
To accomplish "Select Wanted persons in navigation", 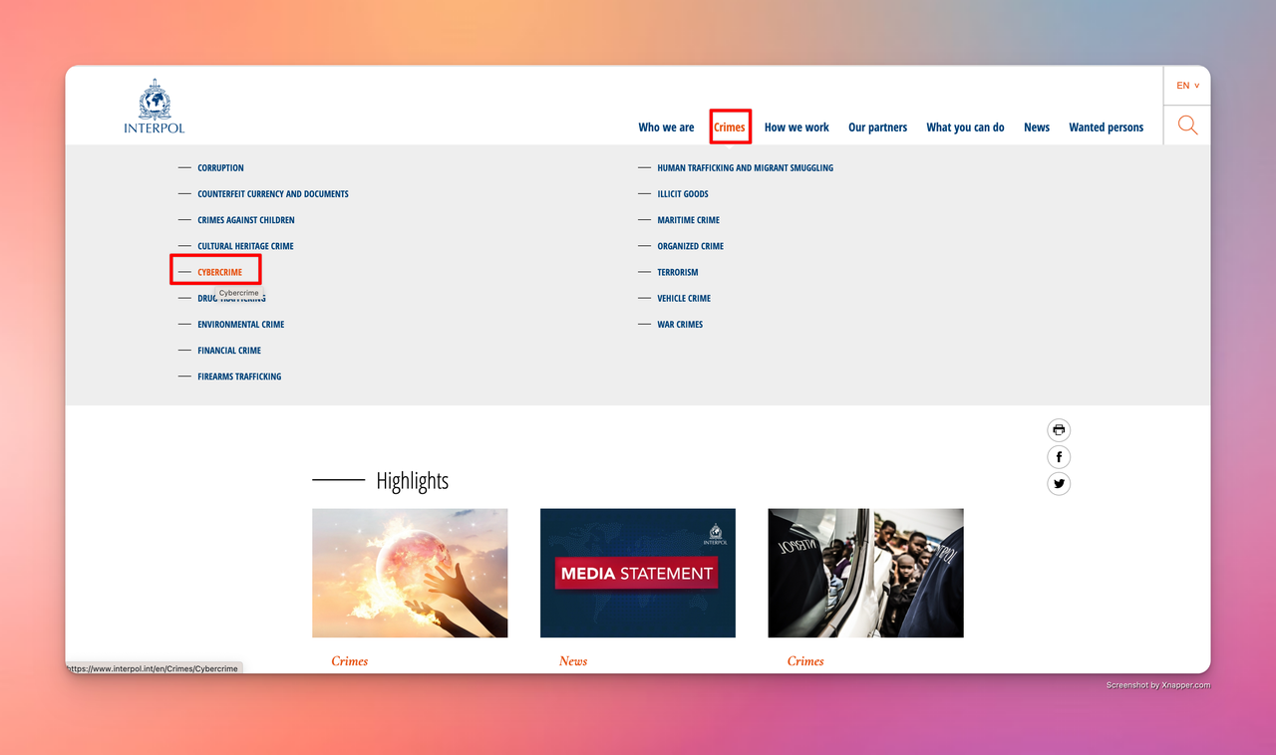I will pos(1106,127).
